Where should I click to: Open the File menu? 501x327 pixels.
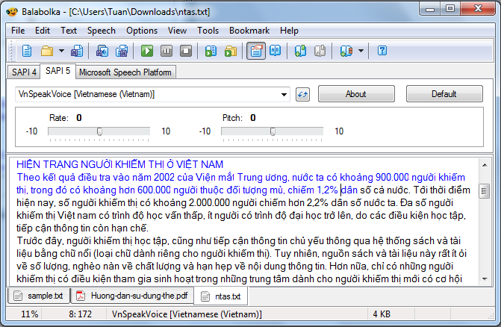pyautogui.click(x=18, y=31)
